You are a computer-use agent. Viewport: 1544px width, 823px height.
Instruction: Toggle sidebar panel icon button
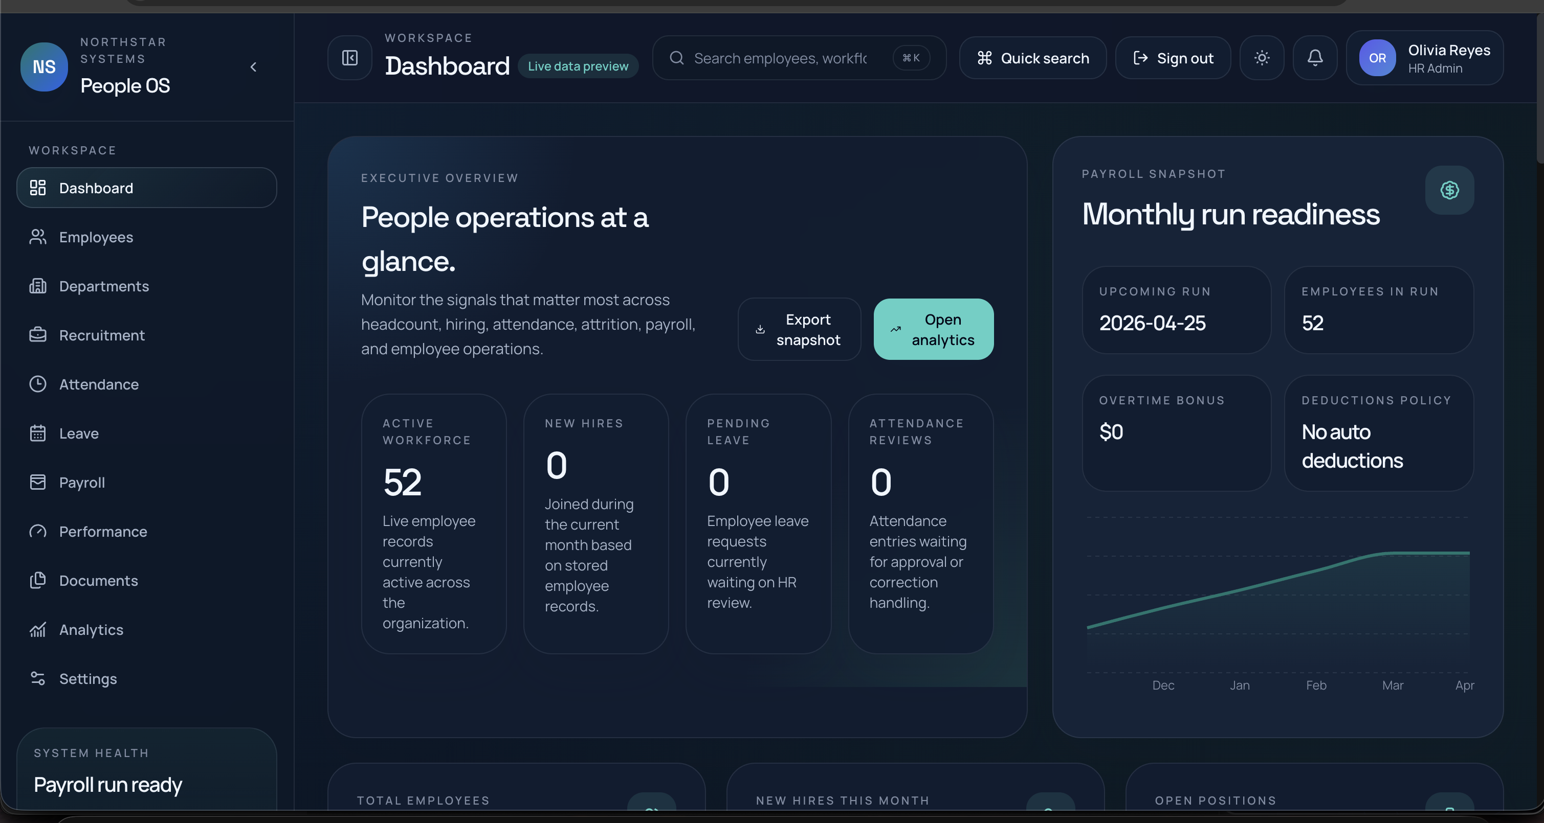349,57
